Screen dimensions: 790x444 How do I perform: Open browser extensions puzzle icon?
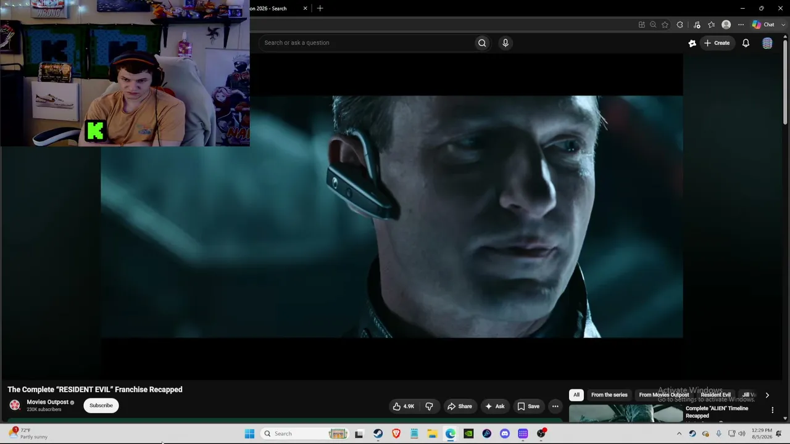point(680,25)
